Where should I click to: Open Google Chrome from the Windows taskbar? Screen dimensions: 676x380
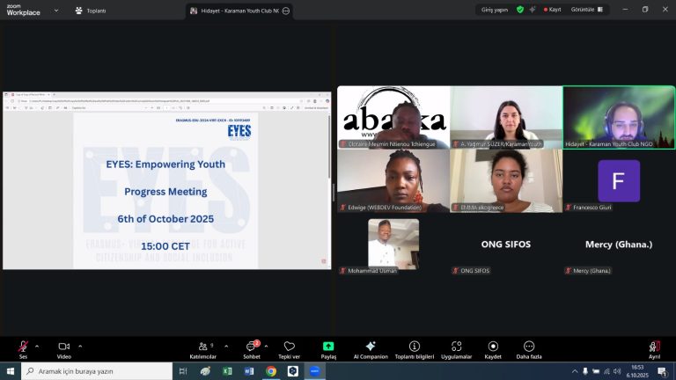(271, 371)
